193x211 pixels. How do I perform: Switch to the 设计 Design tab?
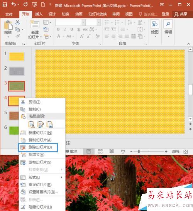tap(52, 14)
